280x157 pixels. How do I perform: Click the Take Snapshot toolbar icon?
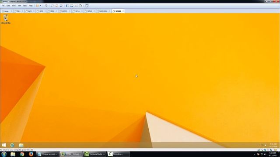pyautogui.click(x=52, y=6)
